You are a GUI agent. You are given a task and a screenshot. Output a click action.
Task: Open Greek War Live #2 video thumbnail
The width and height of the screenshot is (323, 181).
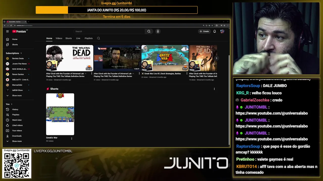pyautogui.click(x=165, y=58)
